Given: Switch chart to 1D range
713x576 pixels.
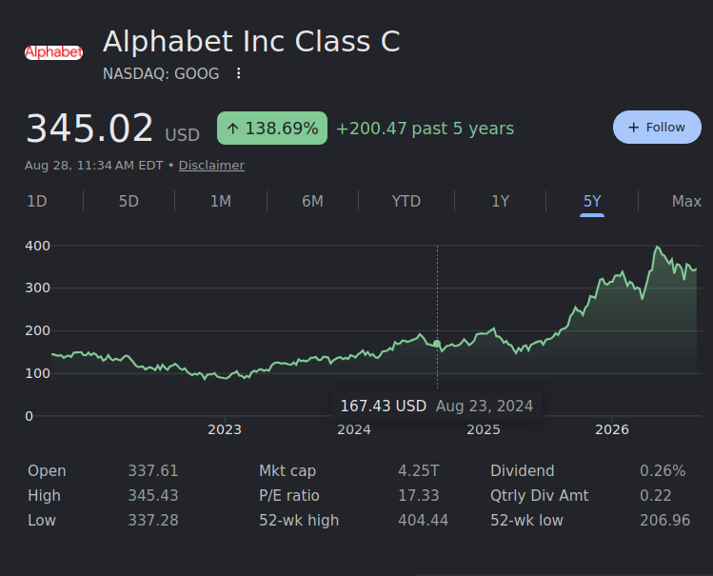Looking at the screenshot, I should [37, 201].
